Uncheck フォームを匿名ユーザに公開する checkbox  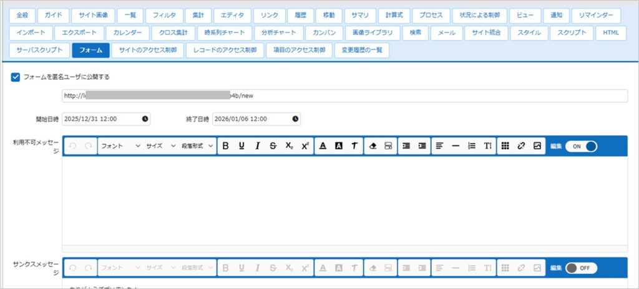pyautogui.click(x=16, y=77)
